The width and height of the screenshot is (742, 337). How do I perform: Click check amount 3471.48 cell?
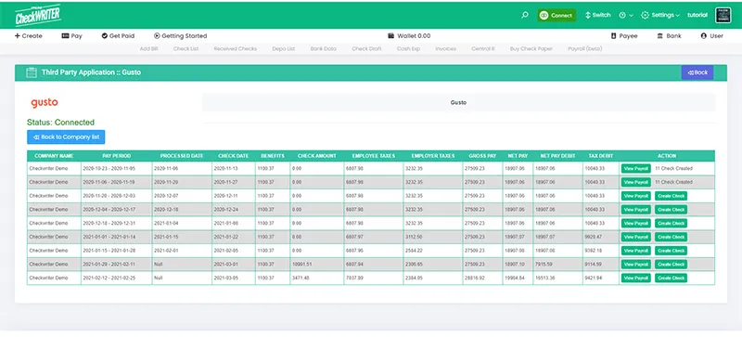[x=316, y=279]
